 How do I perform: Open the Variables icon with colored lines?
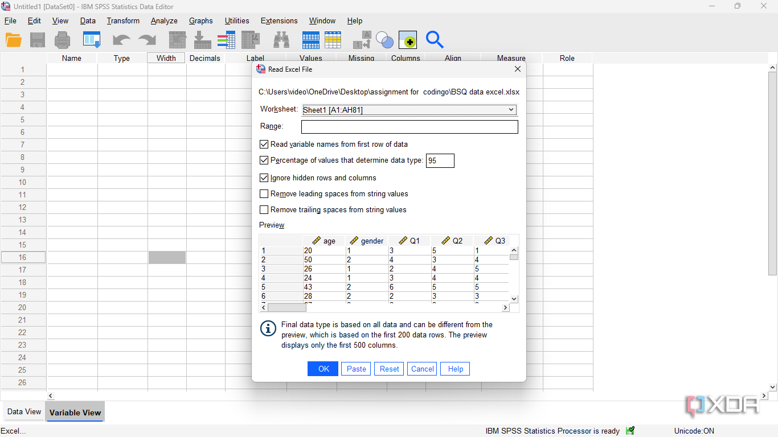(x=226, y=40)
